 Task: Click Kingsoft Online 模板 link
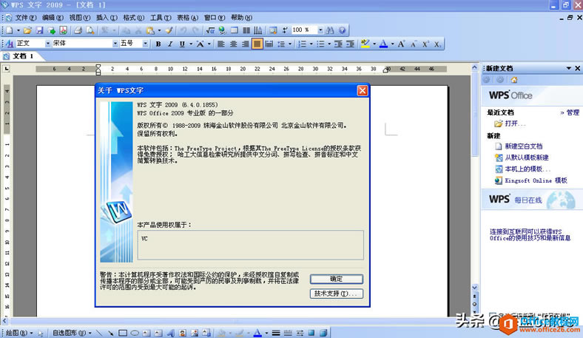[536, 180]
